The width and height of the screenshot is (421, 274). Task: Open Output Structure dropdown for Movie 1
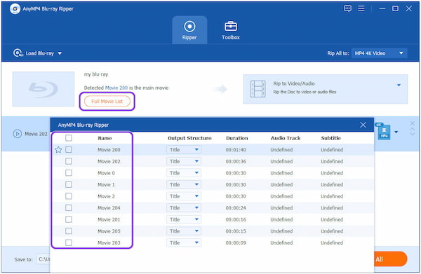pyautogui.click(x=184, y=184)
